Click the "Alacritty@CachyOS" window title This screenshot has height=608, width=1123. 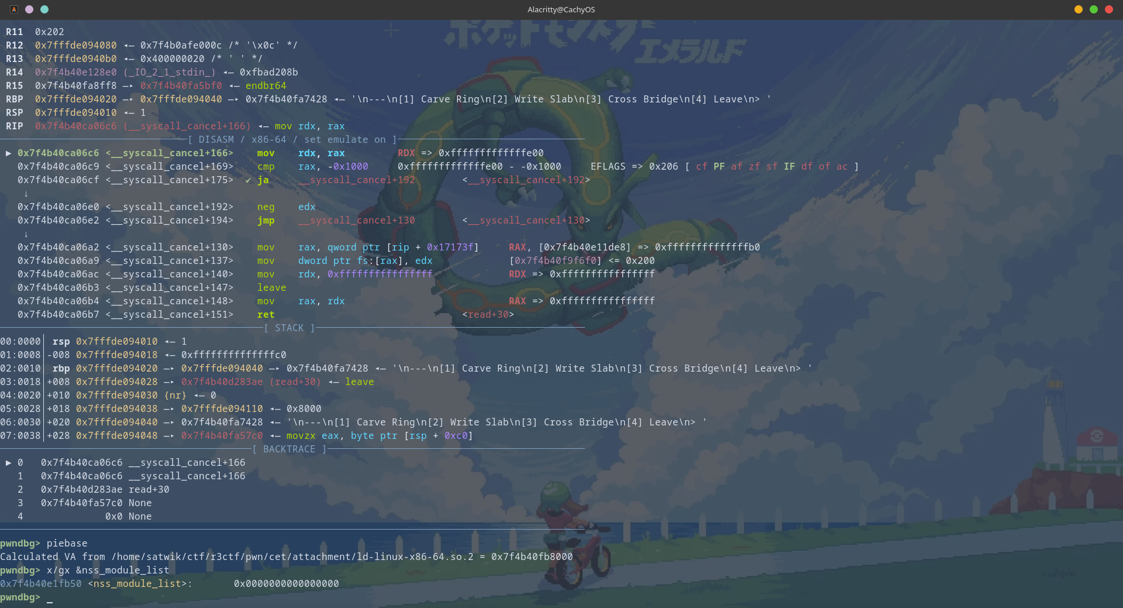click(x=561, y=9)
